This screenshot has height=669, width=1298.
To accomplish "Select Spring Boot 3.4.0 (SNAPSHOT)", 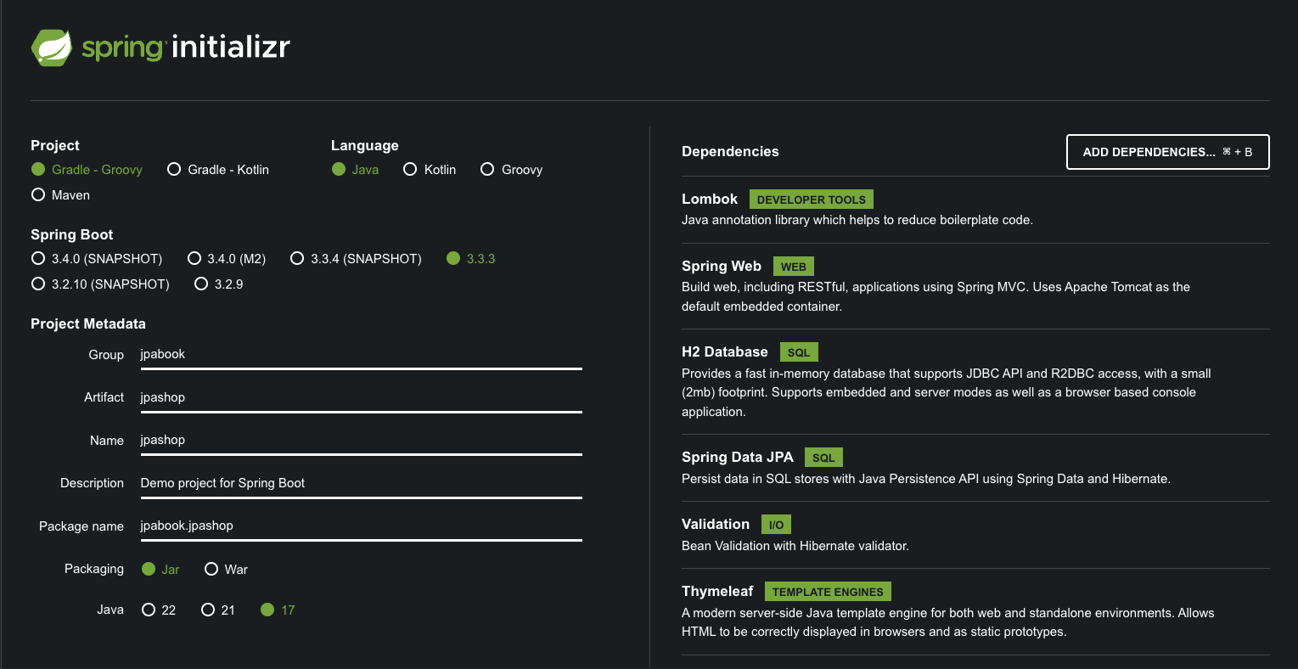I will point(97,259).
